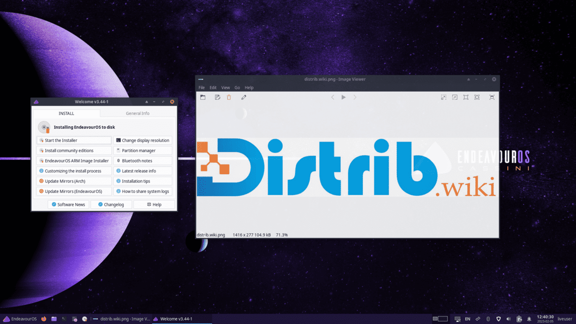
Task: Click the battery power tray icon
Action: point(519,319)
